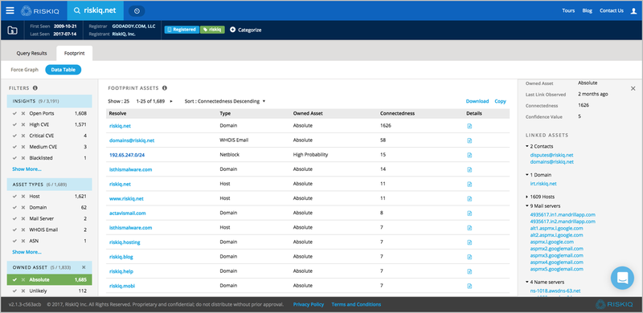643x313 pixels.
Task: Change the Show 25 rows setting
Action: point(118,101)
